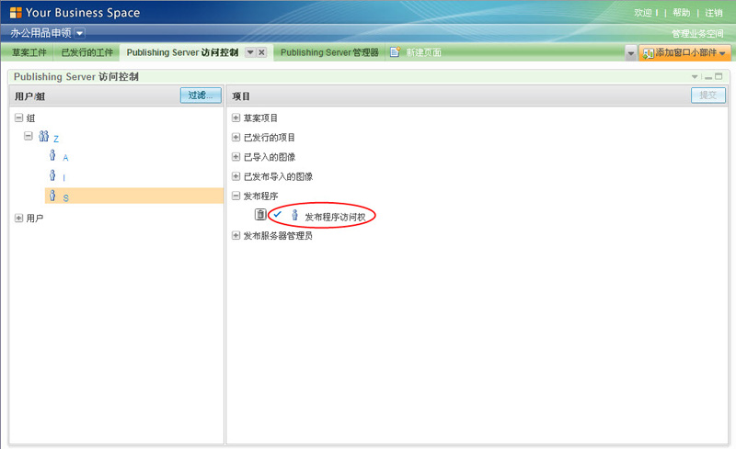Click the 添加窗口小部件 button

tap(684, 53)
